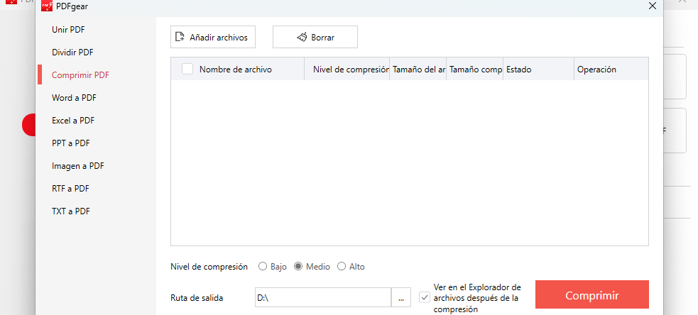
Task: Click the Ruta de salida path field
Action: pyautogui.click(x=323, y=297)
